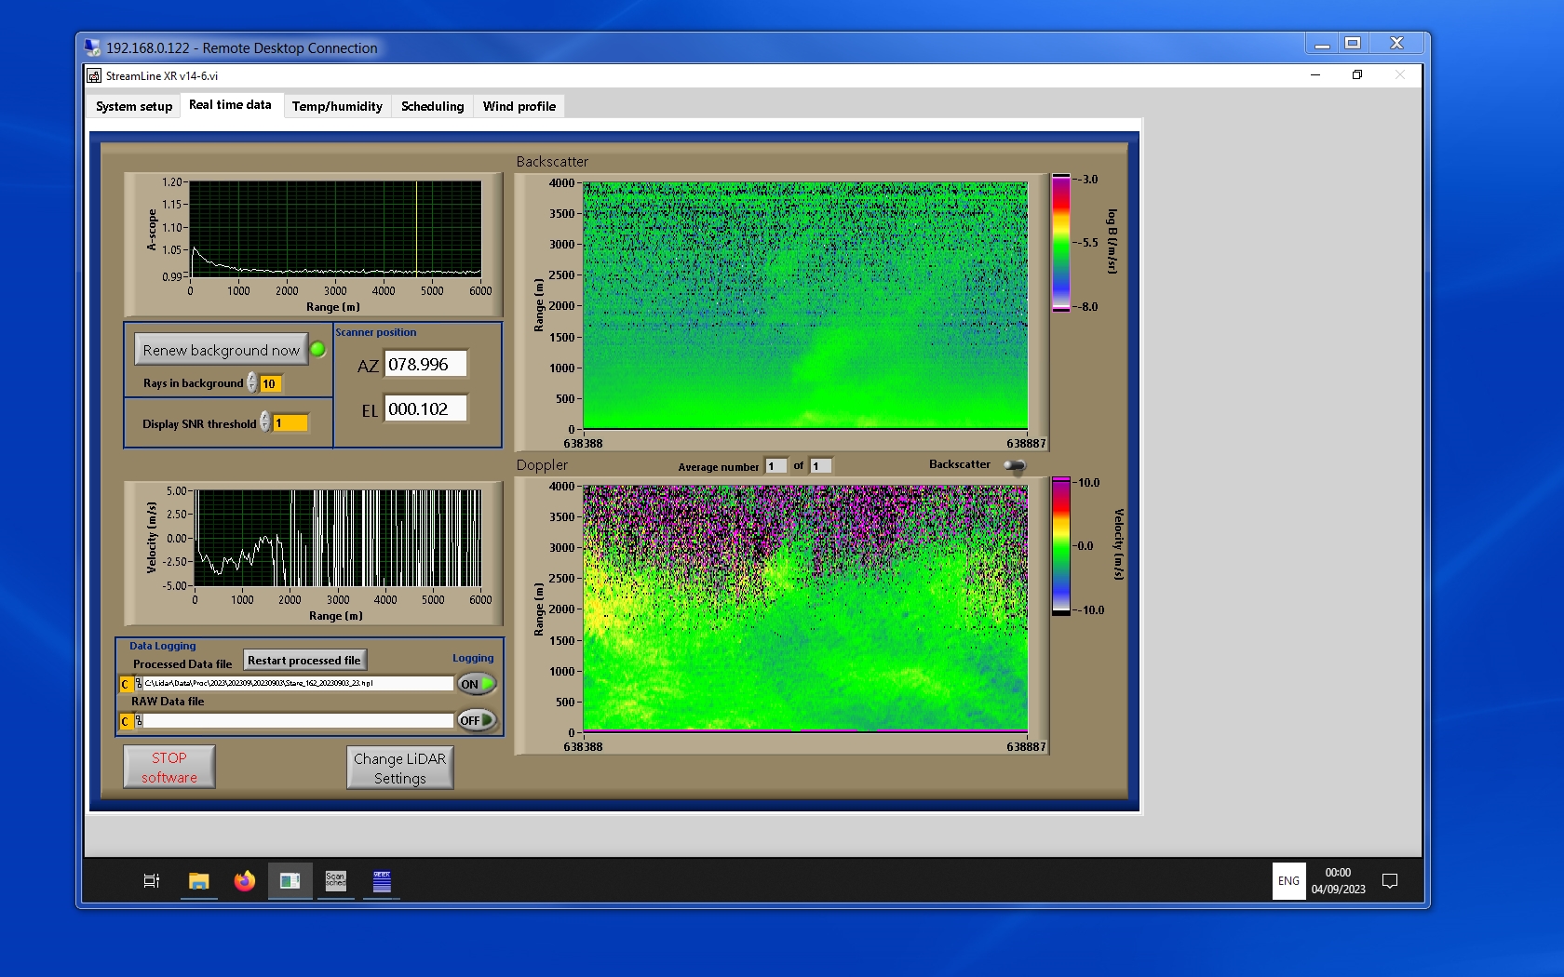This screenshot has height=977, width=1564.
Task: Click the AZ scanner position field
Action: point(425,365)
